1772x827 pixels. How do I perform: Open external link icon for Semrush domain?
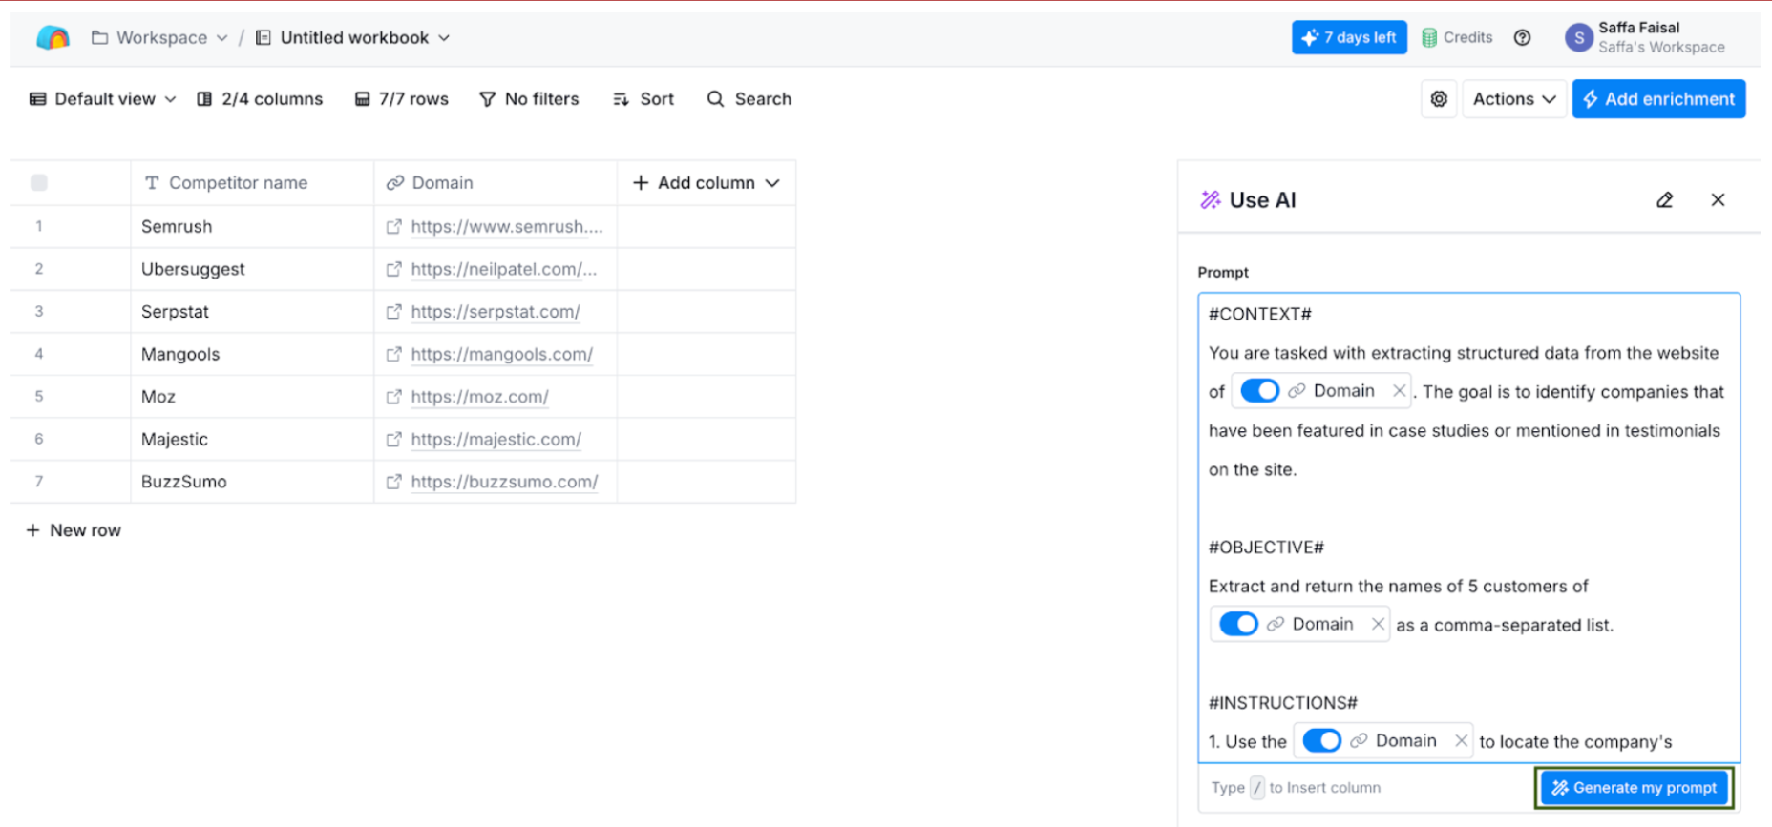(x=393, y=227)
